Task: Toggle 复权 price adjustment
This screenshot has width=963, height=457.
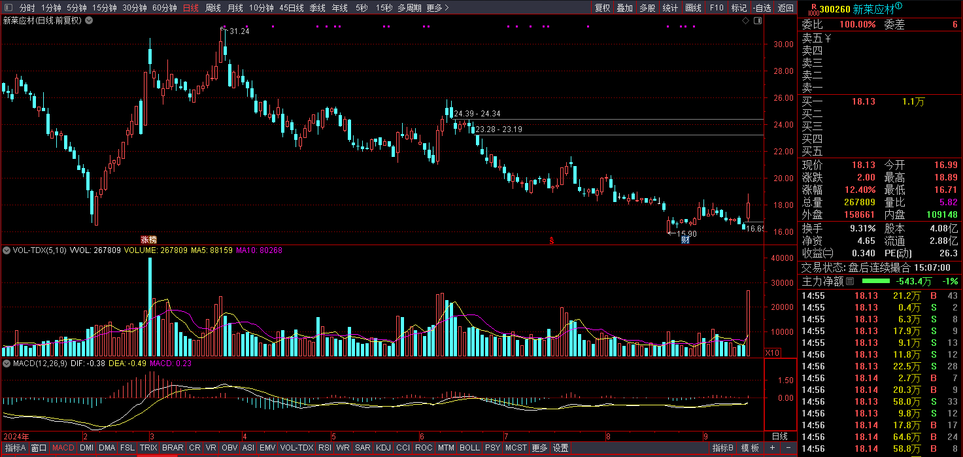Action: click(x=602, y=8)
